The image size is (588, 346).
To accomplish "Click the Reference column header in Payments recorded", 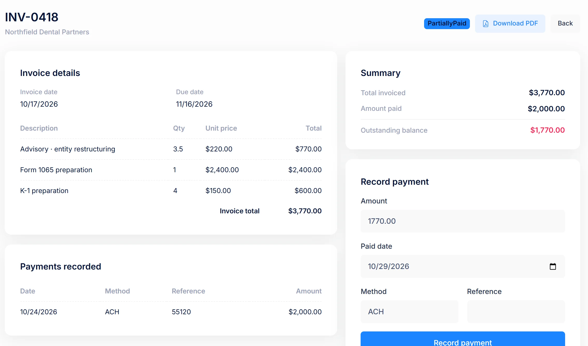I will [x=188, y=291].
